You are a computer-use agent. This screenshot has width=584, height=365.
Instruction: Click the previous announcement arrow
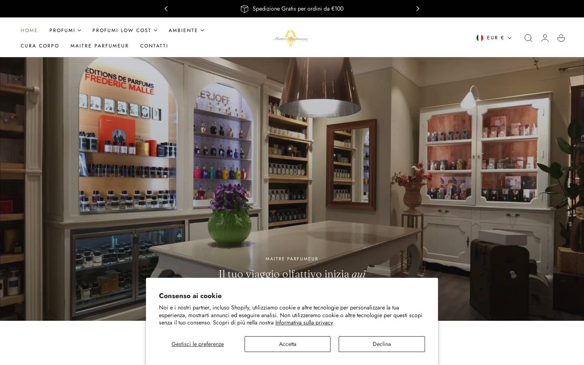[x=166, y=9]
